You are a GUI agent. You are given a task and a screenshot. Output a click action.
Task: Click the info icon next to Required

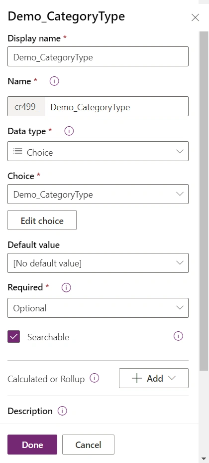[66, 287]
